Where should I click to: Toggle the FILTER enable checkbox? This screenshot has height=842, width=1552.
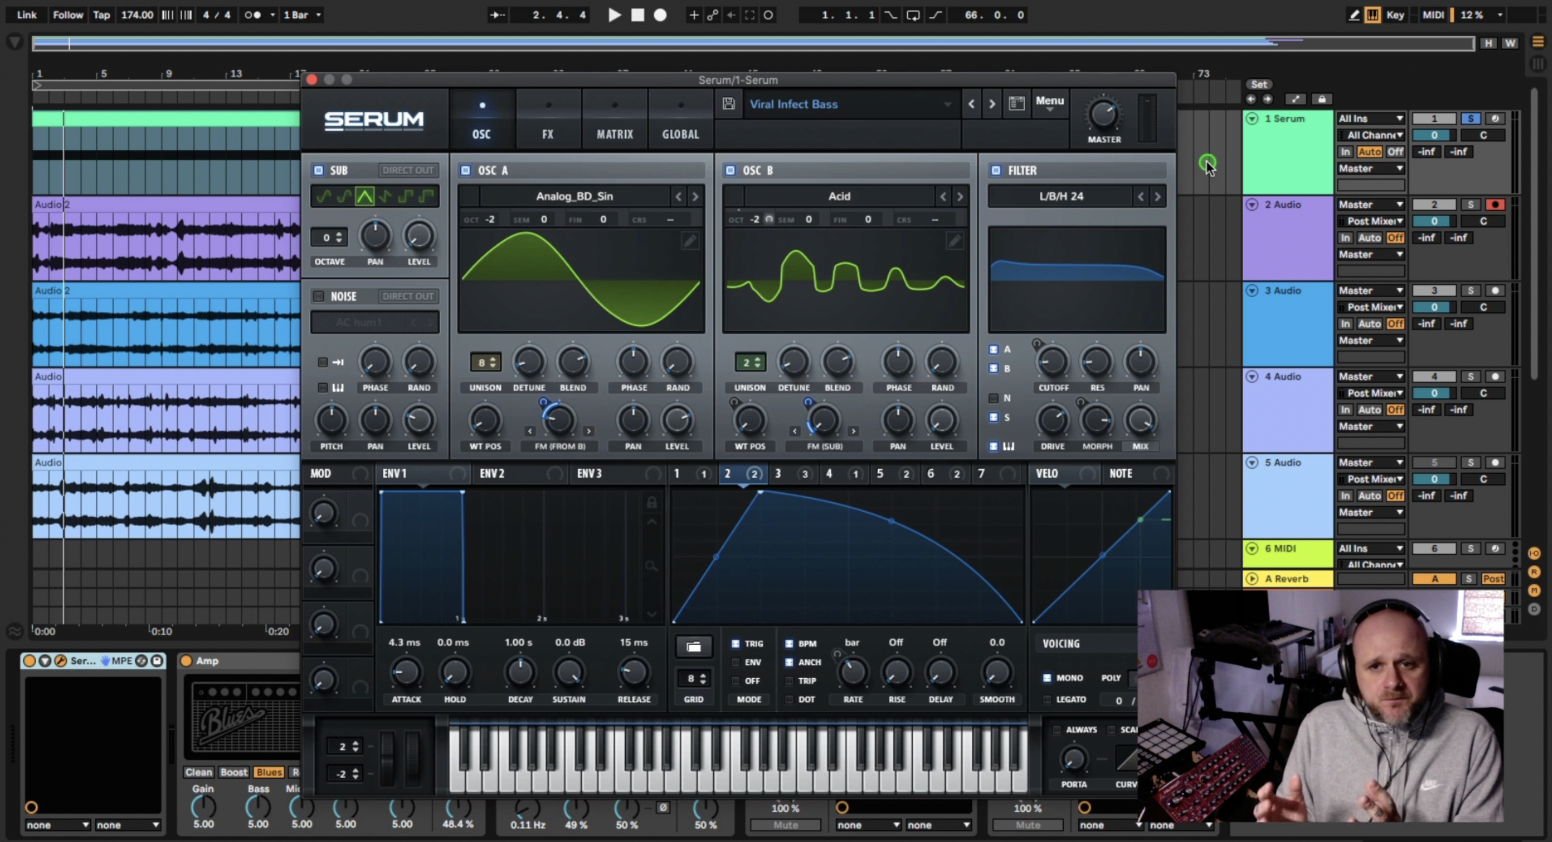(996, 170)
